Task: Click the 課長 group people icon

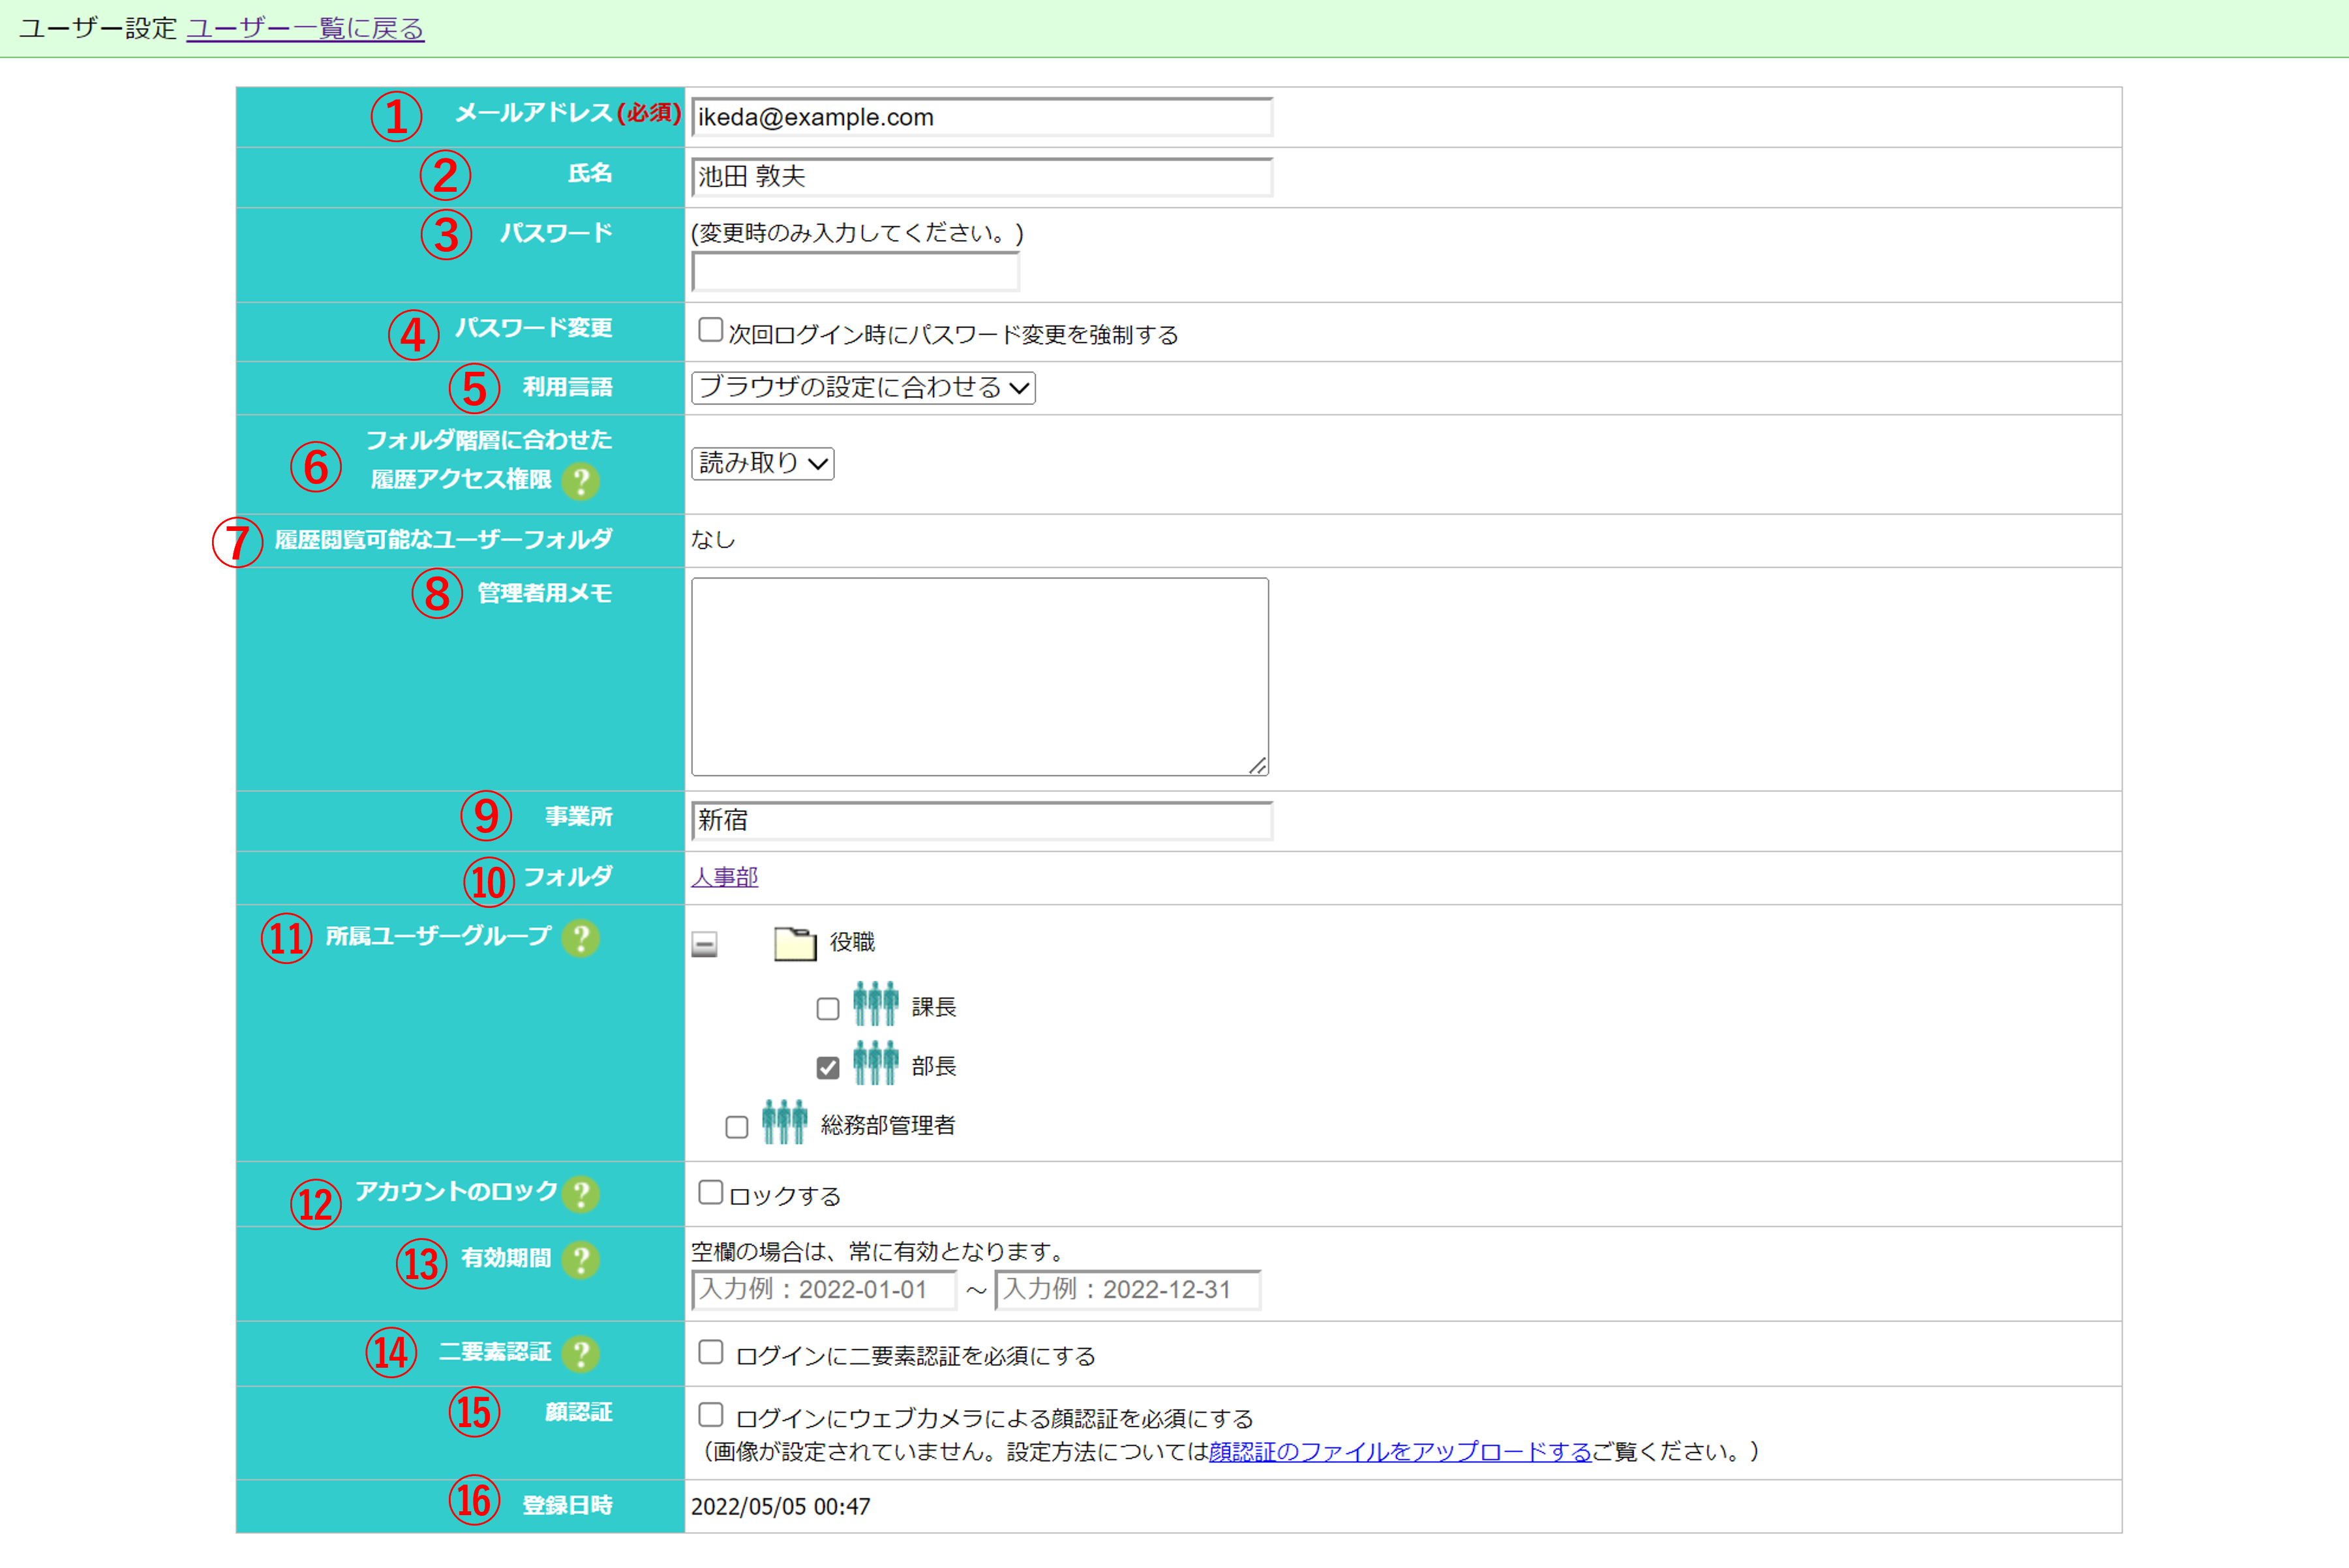Action: point(875,1004)
